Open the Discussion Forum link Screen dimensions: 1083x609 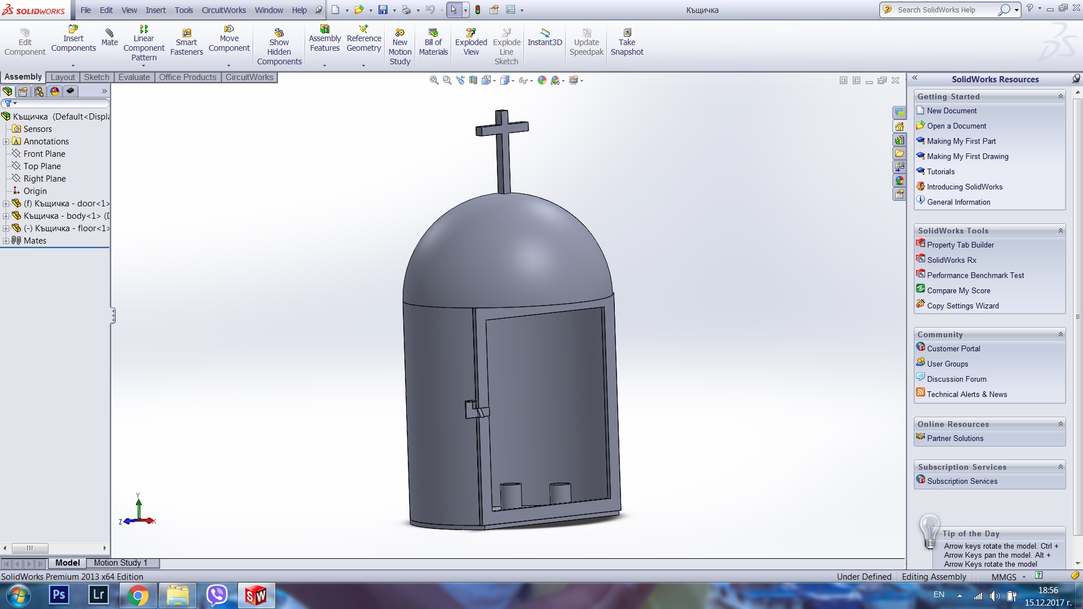coord(957,379)
